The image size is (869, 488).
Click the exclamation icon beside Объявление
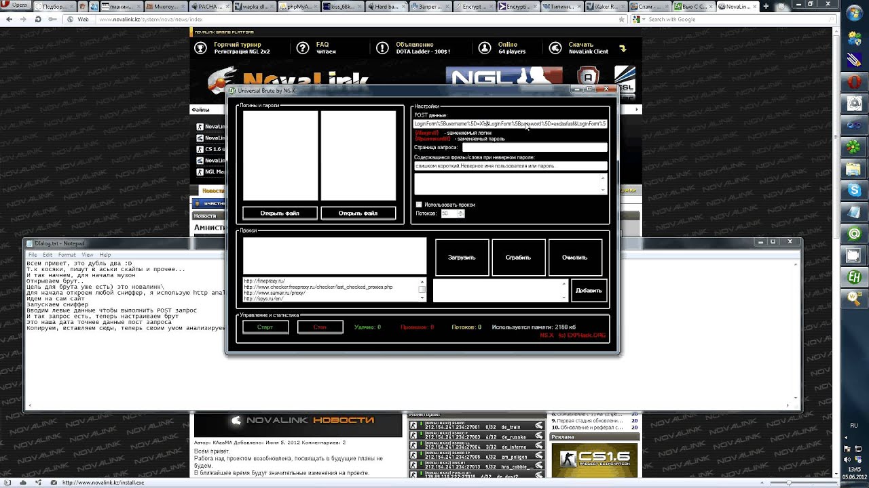pos(383,48)
